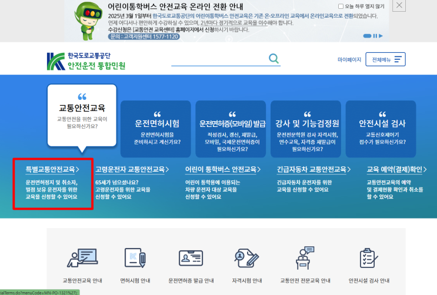Click the traffic light mascot image

pos(88,21)
